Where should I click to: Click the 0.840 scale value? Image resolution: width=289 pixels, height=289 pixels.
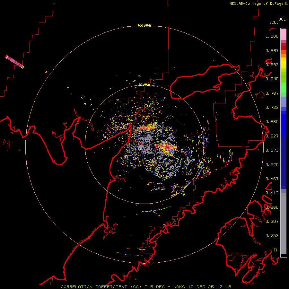(272, 79)
